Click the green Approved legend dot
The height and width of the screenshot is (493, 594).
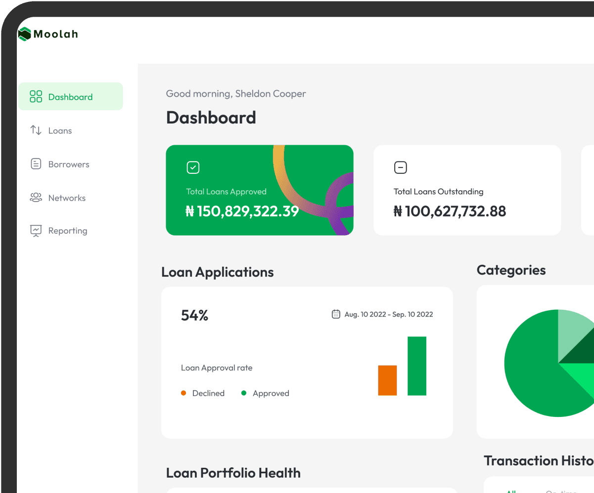click(244, 393)
